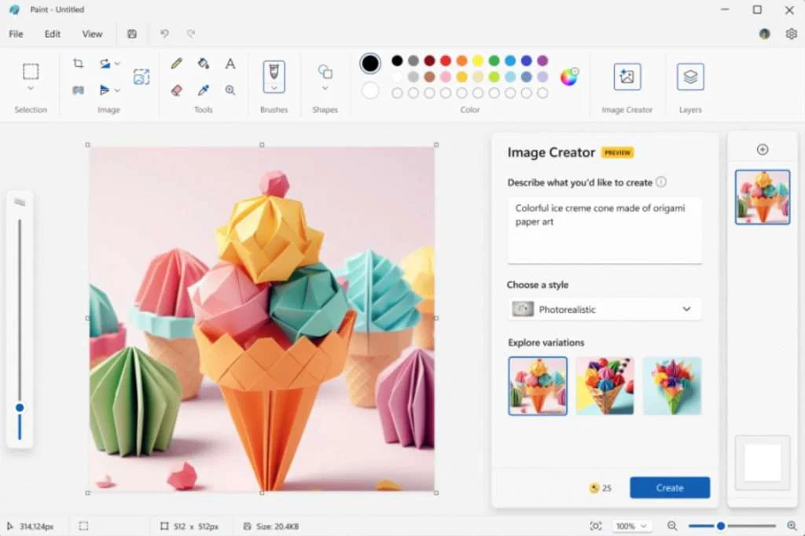The height and width of the screenshot is (536, 805).
Task: Select the Text tool
Action: click(x=230, y=63)
